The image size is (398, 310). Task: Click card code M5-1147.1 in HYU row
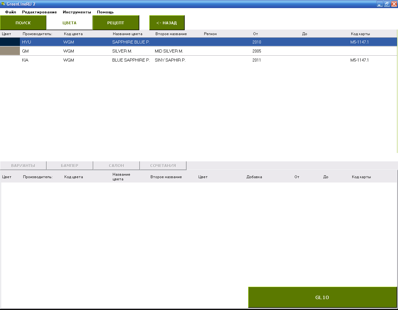tap(359, 42)
